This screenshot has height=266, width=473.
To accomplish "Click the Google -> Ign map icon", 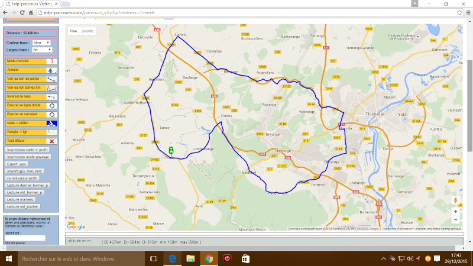I will 51,132.
